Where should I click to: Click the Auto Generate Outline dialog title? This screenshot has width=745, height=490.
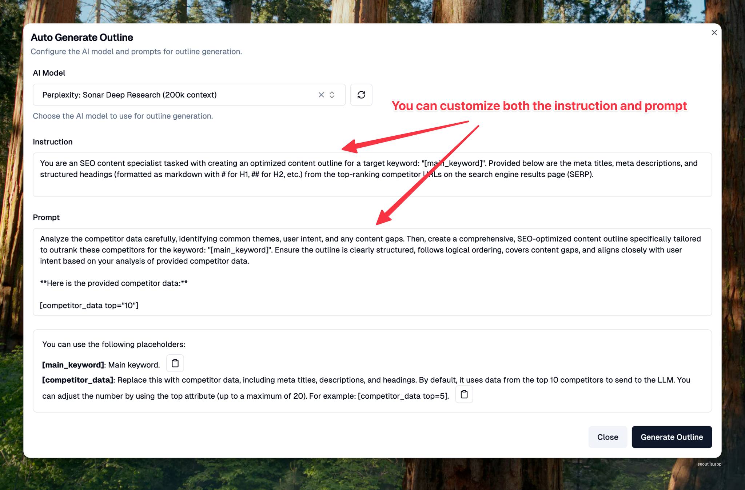pos(82,37)
